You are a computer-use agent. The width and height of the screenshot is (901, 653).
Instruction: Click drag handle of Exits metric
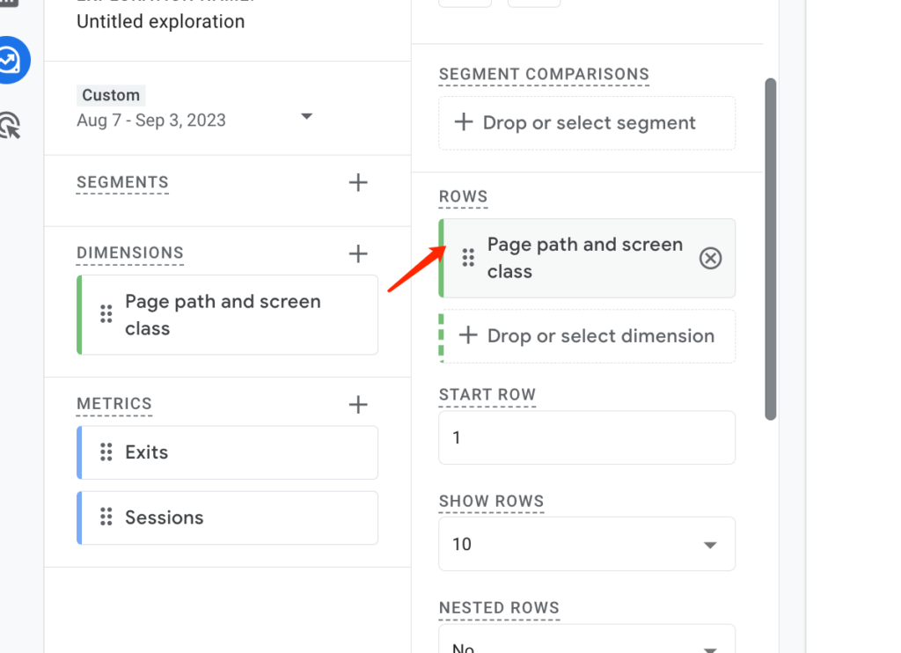pyautogui.click(x=106, y=452)
